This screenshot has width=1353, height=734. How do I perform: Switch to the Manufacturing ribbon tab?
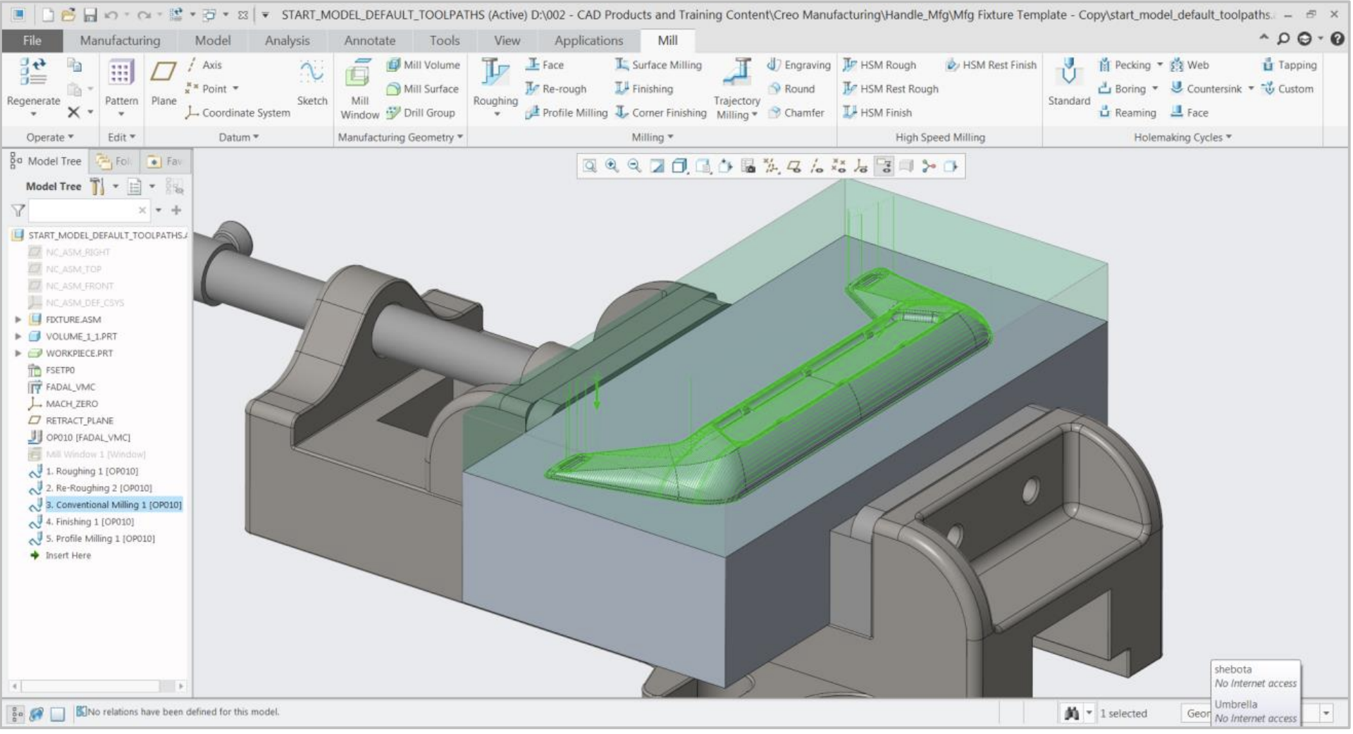(120, 41)
